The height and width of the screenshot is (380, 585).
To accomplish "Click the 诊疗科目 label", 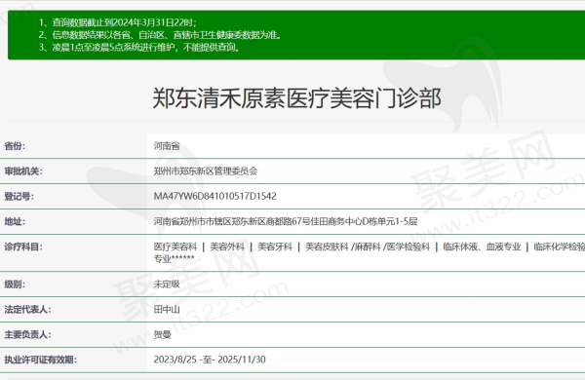I will click(x=23, y=247).
